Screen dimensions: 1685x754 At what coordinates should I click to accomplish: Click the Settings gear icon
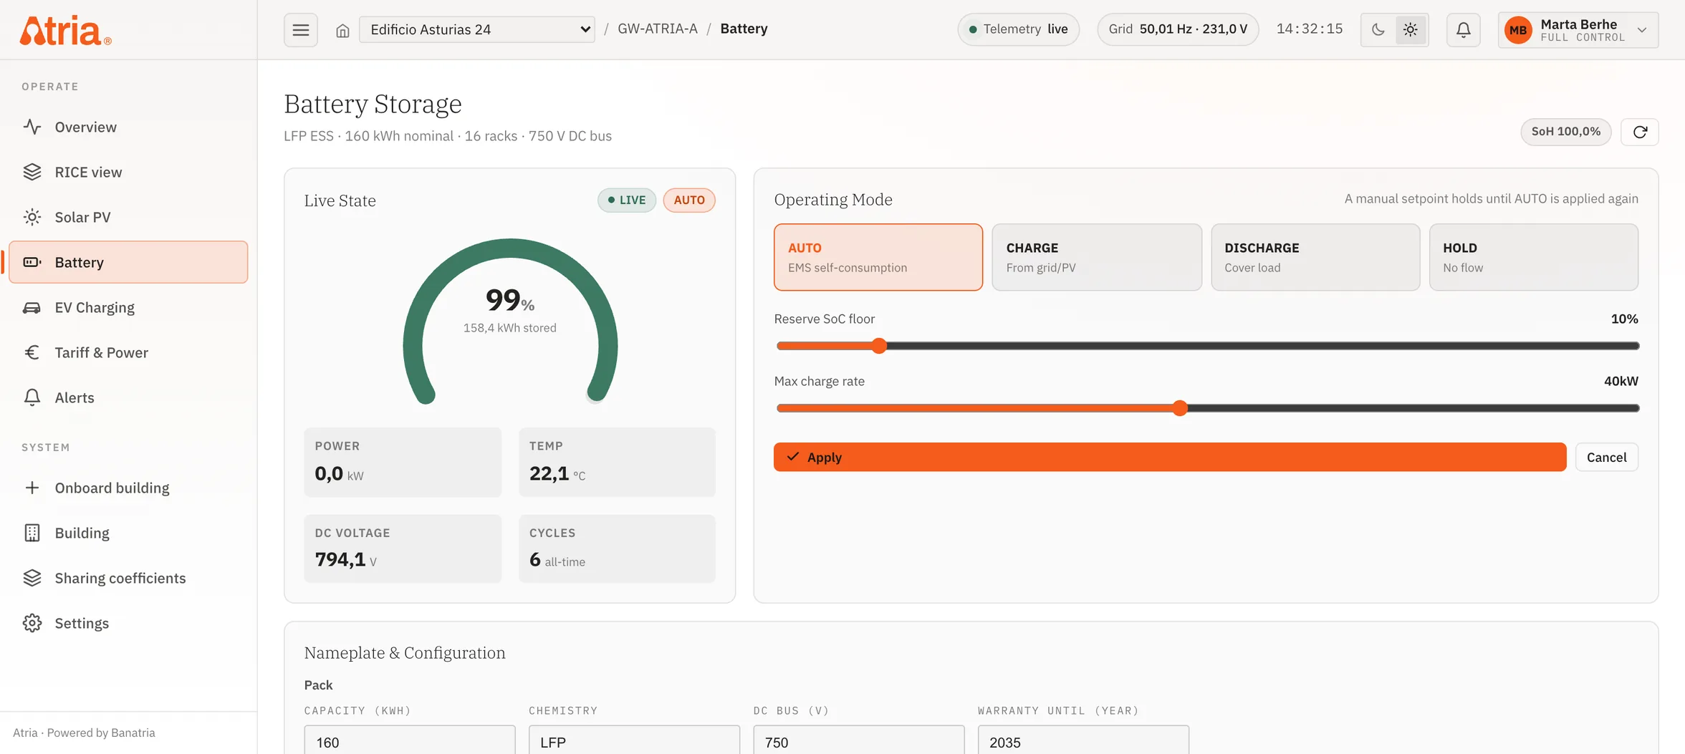click(x=32, y=623)
